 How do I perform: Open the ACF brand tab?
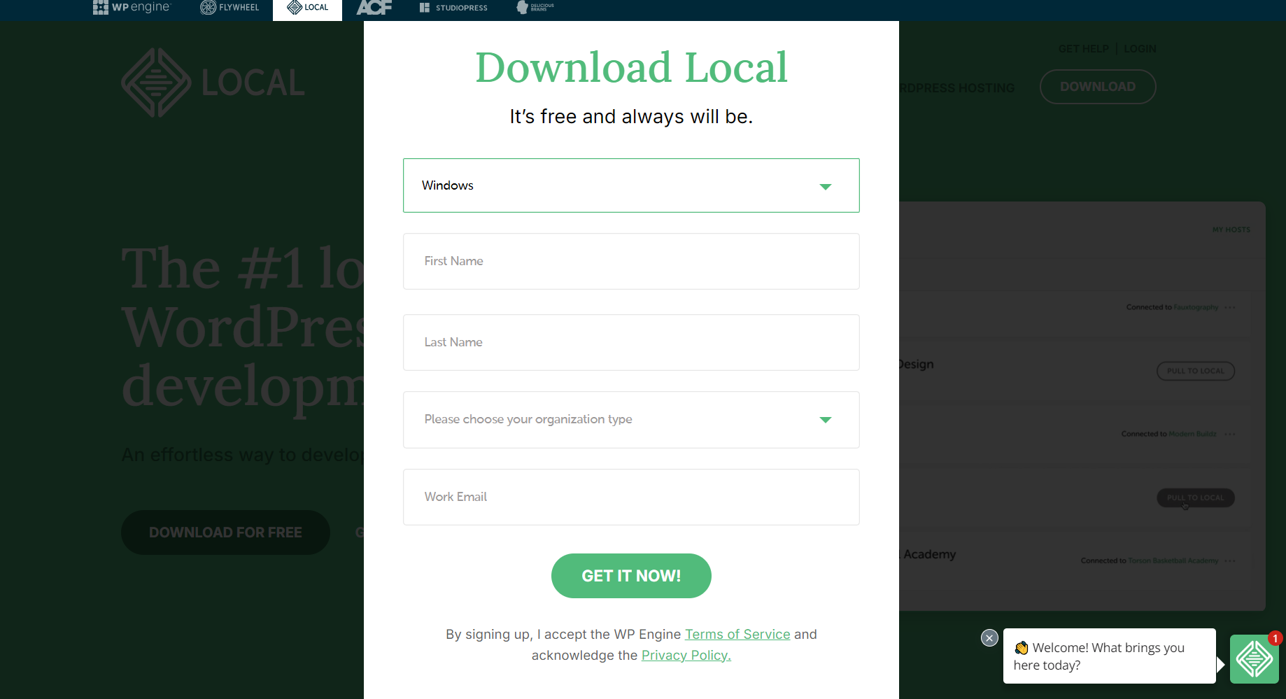(x=374, y=8)
